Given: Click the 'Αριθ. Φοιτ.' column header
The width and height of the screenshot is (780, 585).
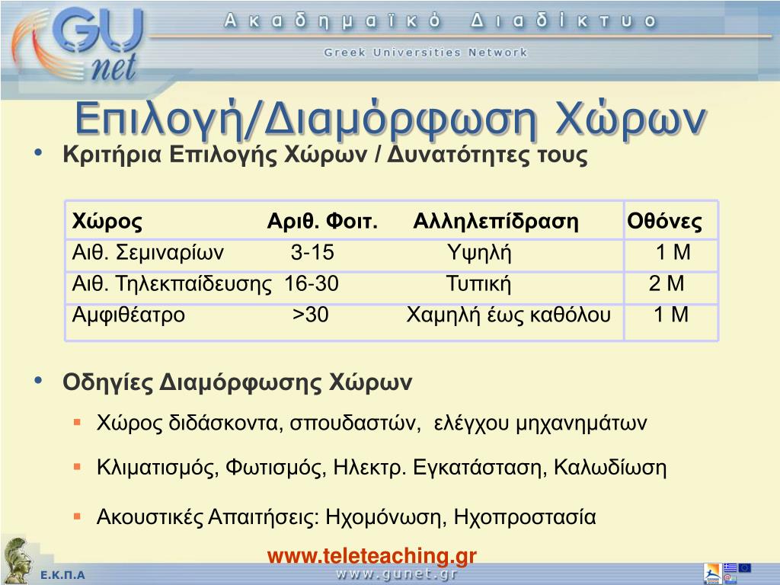Looking at the screenshot, I should tap(322, 222).
